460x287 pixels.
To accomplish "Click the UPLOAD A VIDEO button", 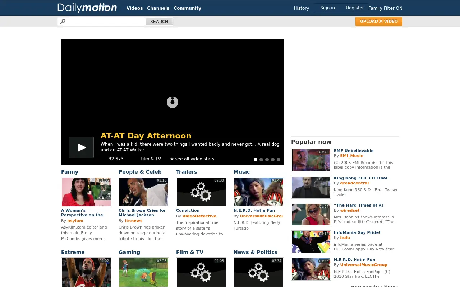I will click(379, 22).
